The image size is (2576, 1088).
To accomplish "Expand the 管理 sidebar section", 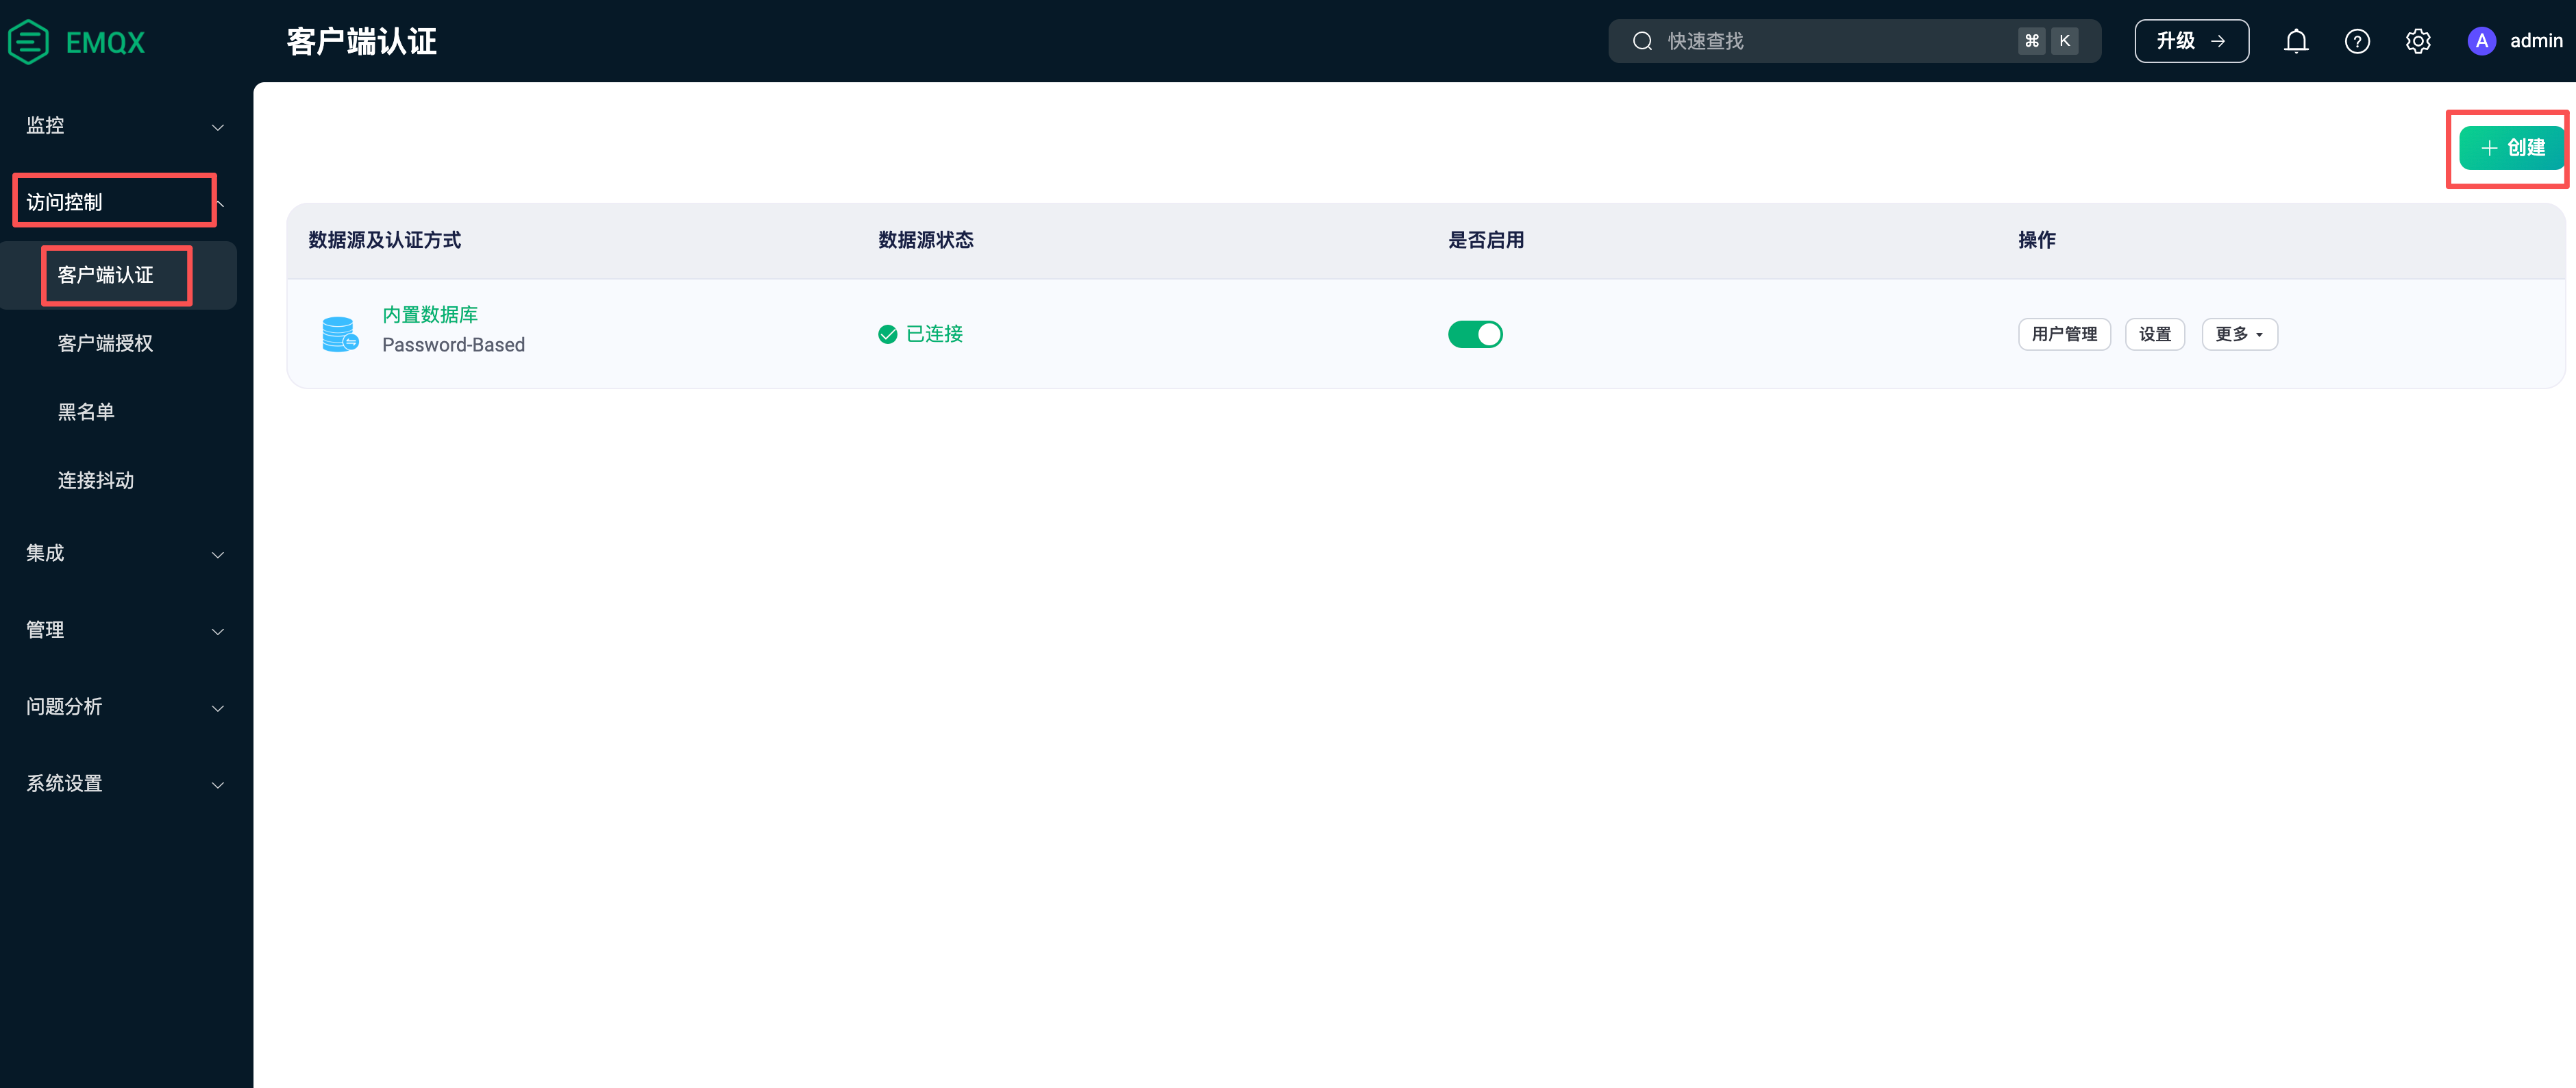I will 124,630.
